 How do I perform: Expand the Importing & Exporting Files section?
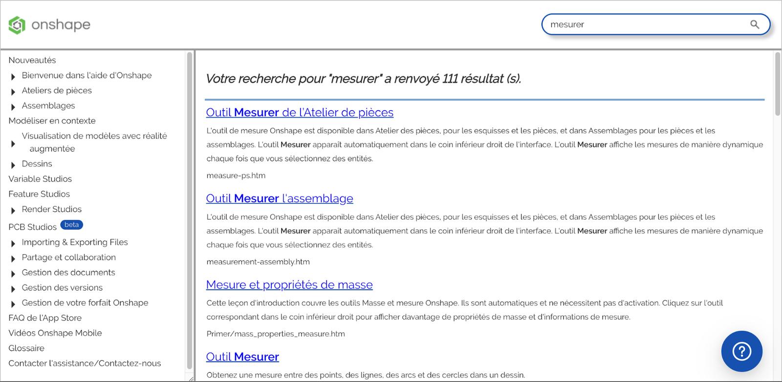click(x=13, y=243)
